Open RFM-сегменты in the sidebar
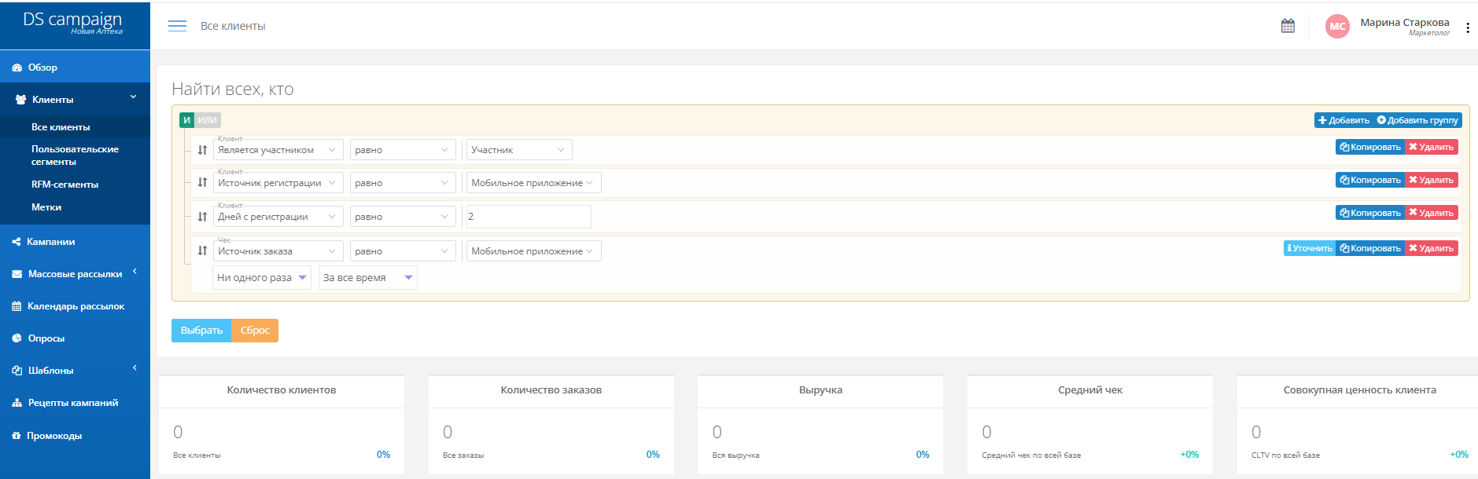 pos(65,185)
